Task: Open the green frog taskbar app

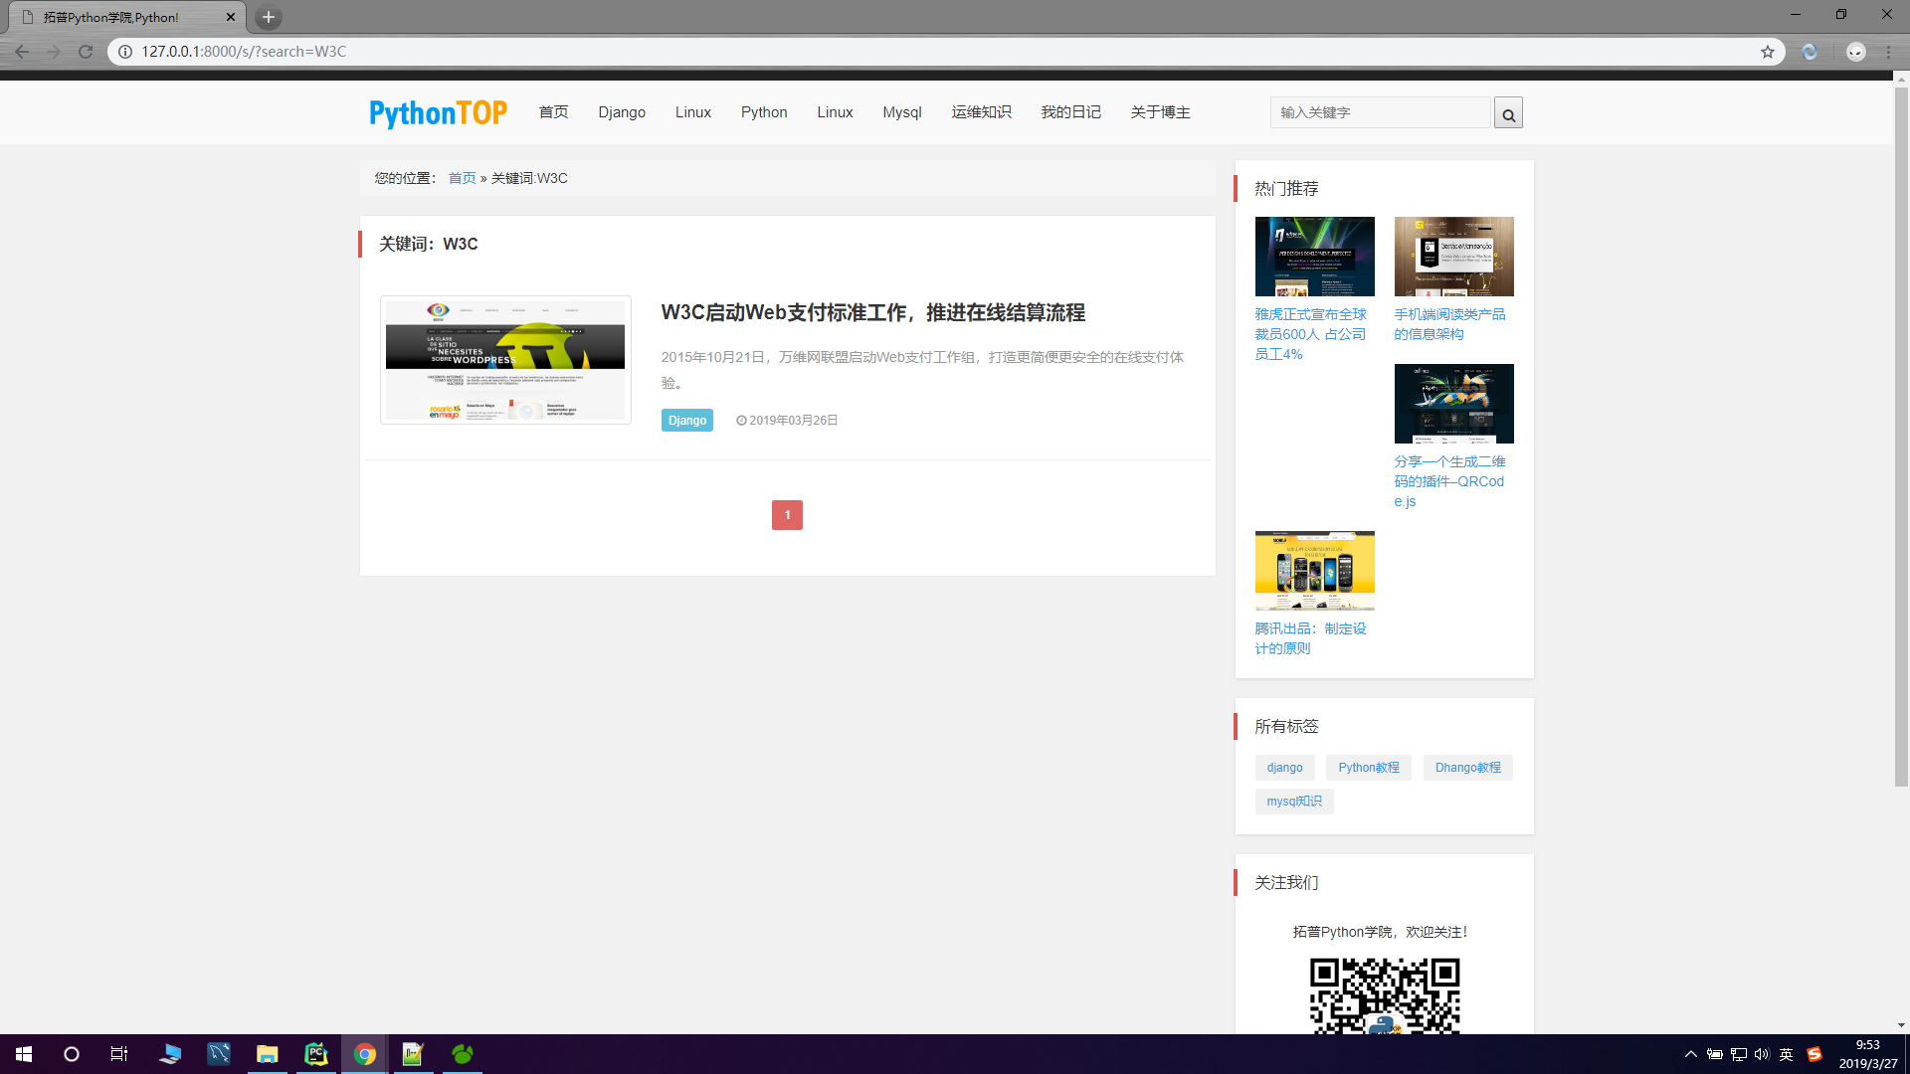Action: (x=463, y=1054)
